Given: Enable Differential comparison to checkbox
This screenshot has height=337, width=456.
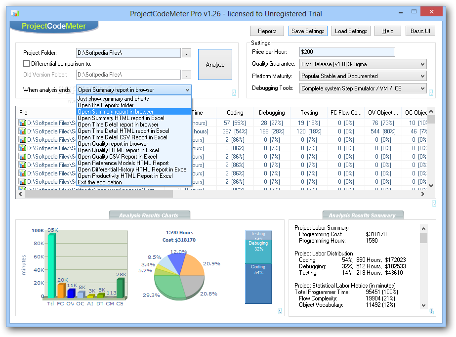Looking at the screenshot, I should coord(27,63).
